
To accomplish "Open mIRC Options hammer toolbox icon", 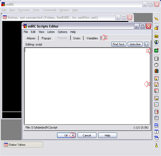I will click(x=156, y=28).
